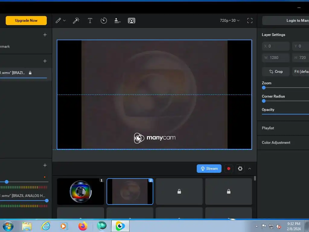309x232 pixels.
Task: Open the drawing tool options chevron
Action: [64, 21]
